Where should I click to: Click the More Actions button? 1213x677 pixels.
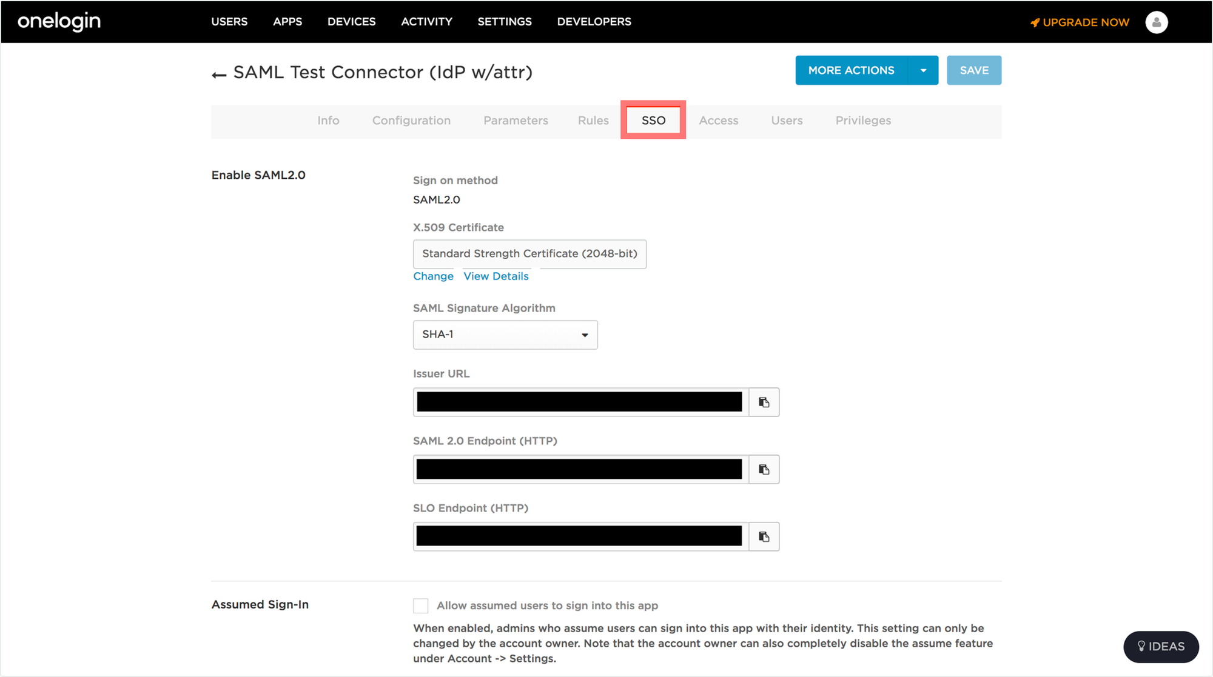tap(852, 70)
